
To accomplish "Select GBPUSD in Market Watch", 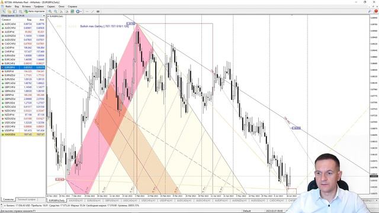I will click(x=23, y=103).
